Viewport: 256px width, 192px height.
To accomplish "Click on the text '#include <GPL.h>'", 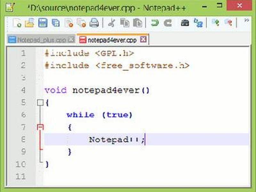I will point(90,53).
